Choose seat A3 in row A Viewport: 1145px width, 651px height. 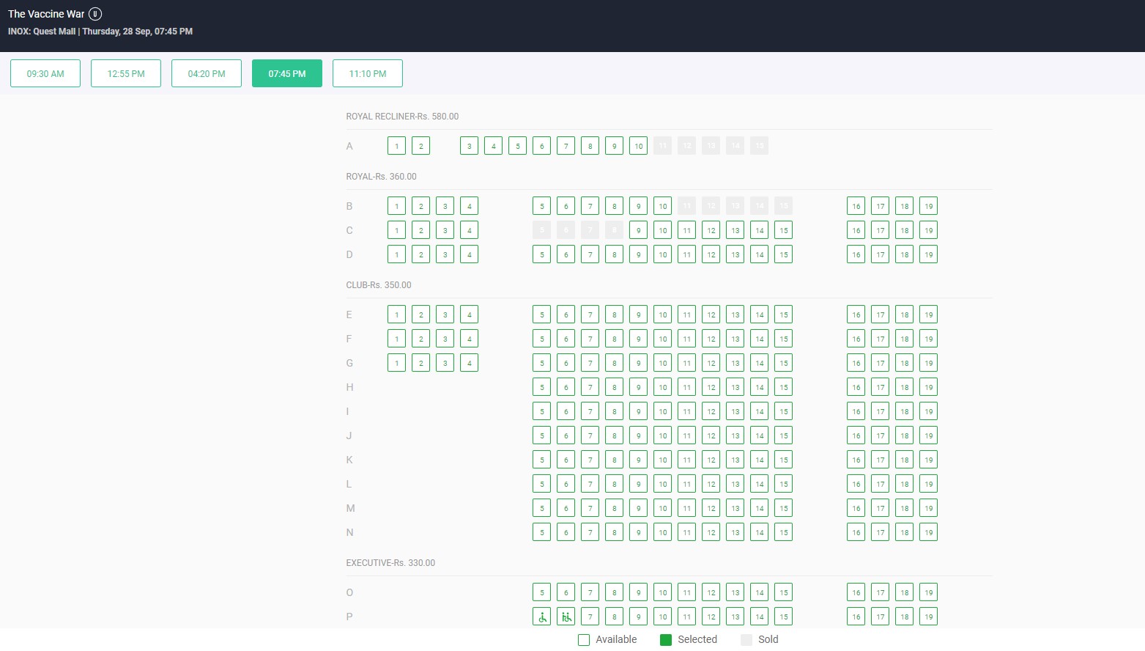point(469,146)
